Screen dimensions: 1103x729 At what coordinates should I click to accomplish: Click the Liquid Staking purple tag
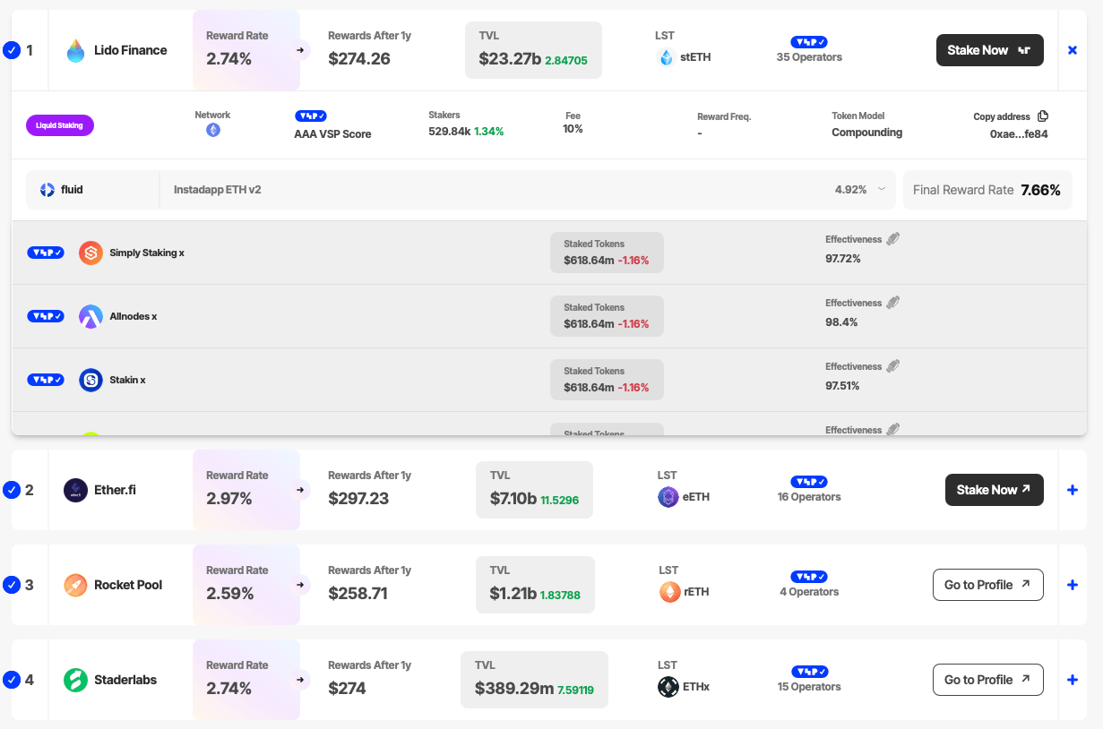(x=60, y=125)
